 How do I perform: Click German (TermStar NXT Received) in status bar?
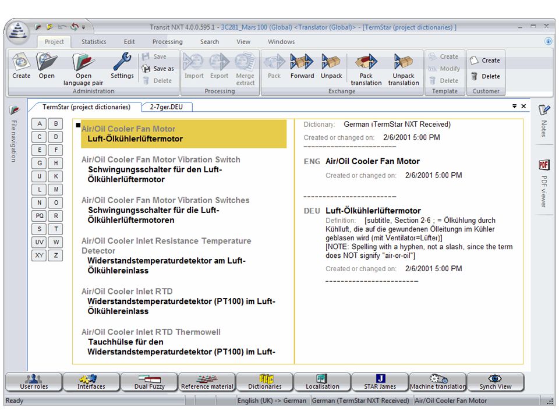click(x=360, y=400)
